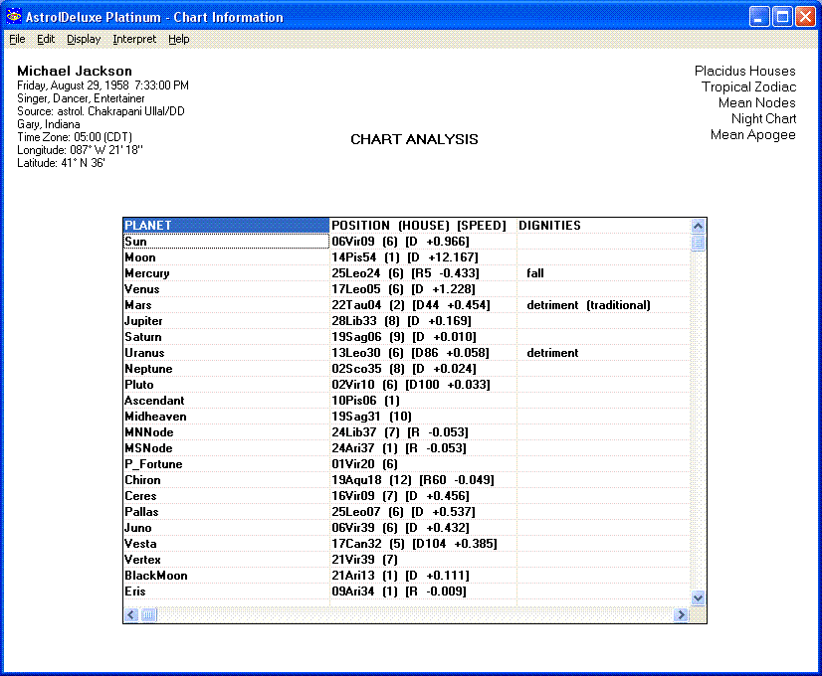Click the Chiron row planet name
This screenshot has width=822, height=676.
(x=142, y=480)
